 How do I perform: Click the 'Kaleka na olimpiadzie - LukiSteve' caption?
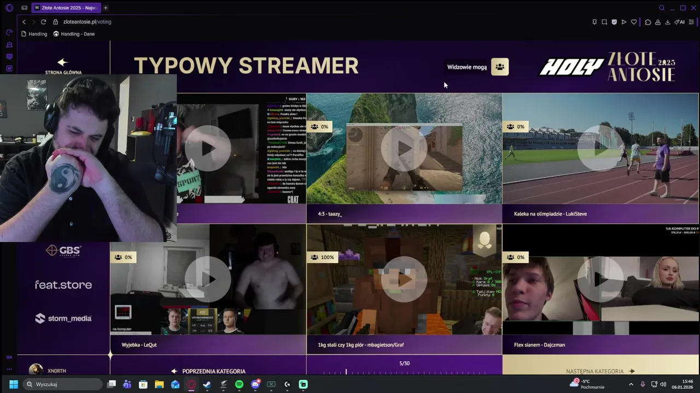550,214
